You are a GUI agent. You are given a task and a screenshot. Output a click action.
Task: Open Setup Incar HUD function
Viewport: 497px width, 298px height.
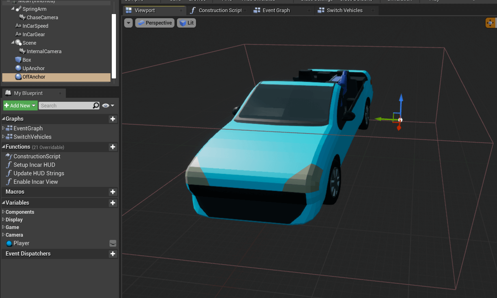(34, 165)
